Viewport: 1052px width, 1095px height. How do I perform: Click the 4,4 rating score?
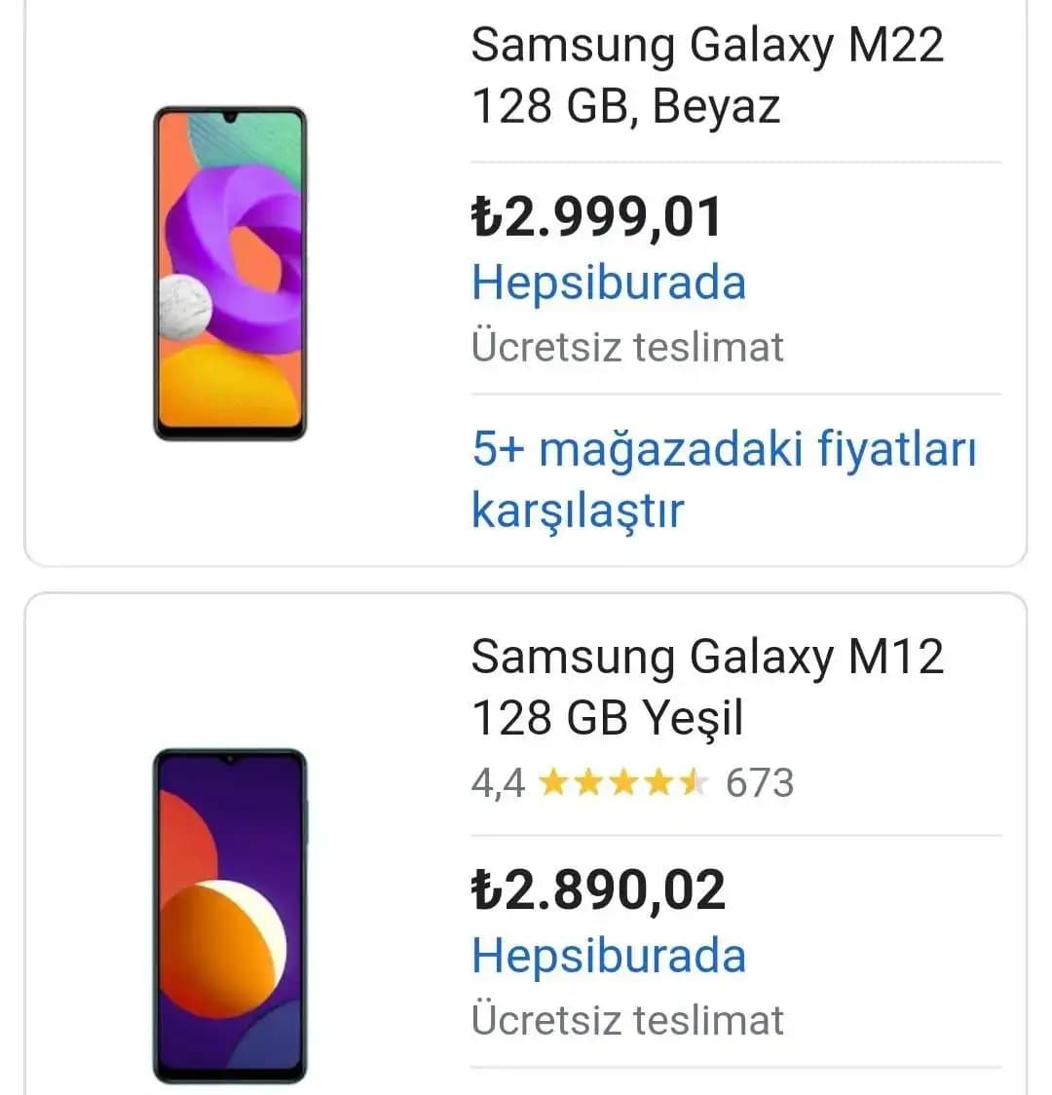(498, 782)
